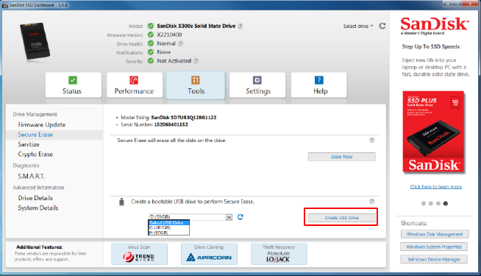Click 'Click here to learn more' link
Screen dimensions: 481x276
point(436,187)
